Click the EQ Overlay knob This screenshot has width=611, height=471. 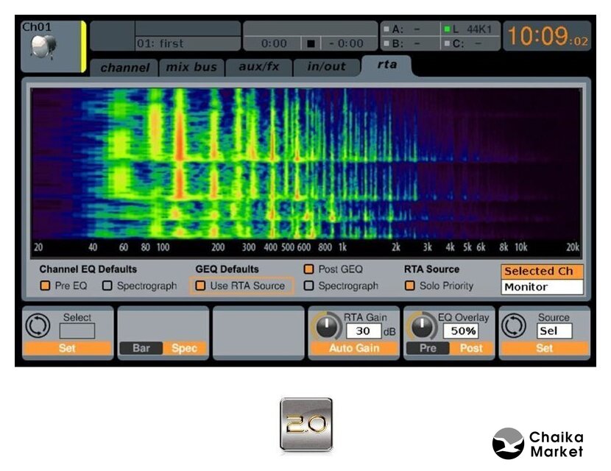point(422,326)
